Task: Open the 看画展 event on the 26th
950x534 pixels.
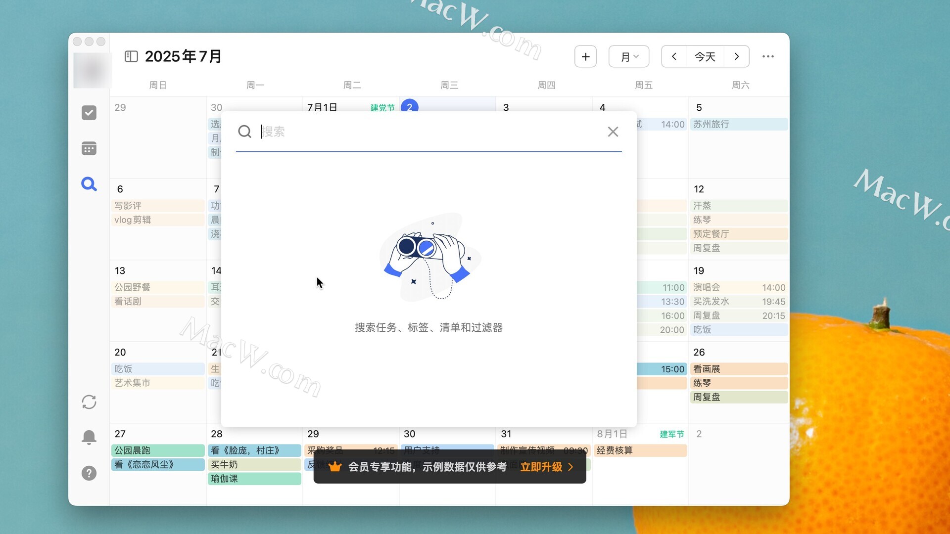Action: point(739,369)
